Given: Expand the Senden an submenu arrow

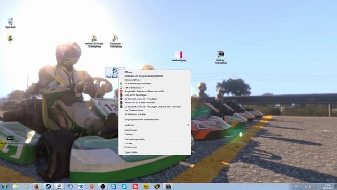Looking at the screenshot, I should [188, 125].
